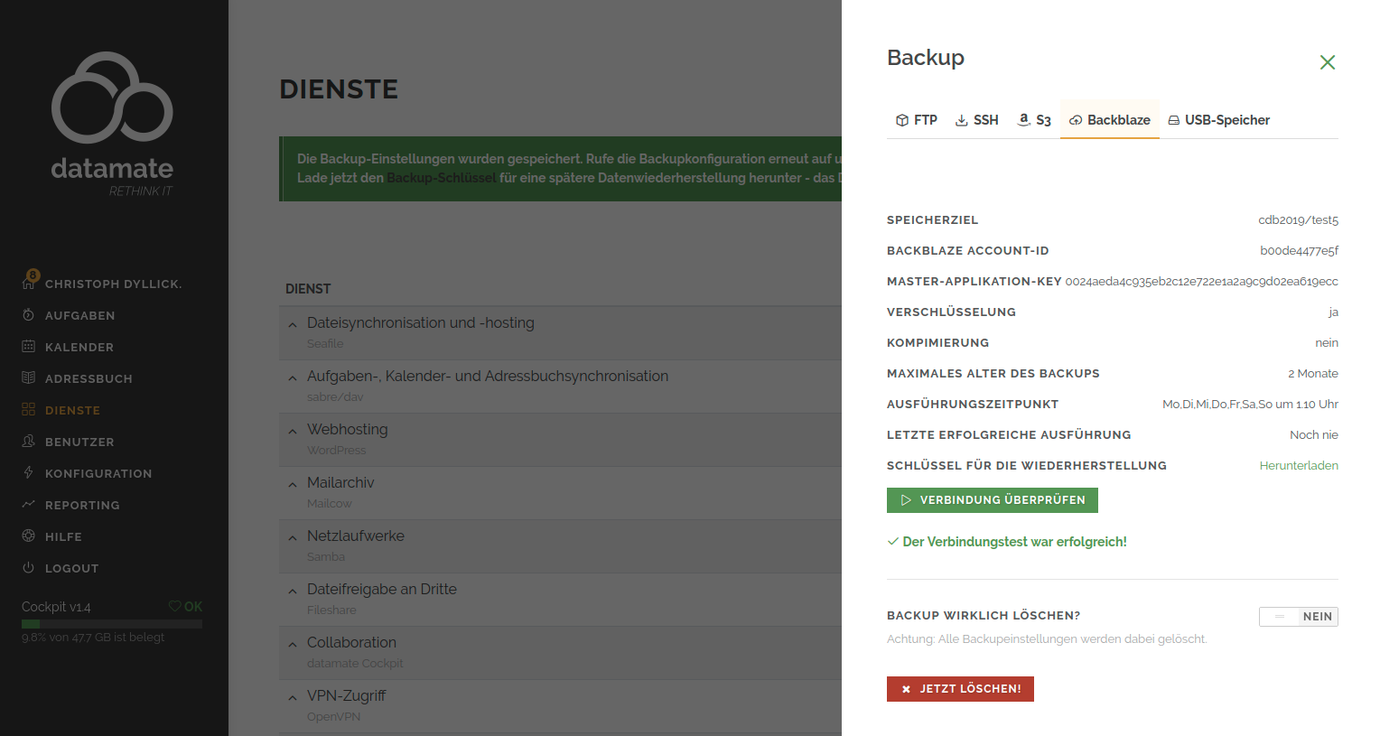The height and width of the screenshot is (736, 1380).
Task: Switch to the FTP tab
Action: [916, 120]
